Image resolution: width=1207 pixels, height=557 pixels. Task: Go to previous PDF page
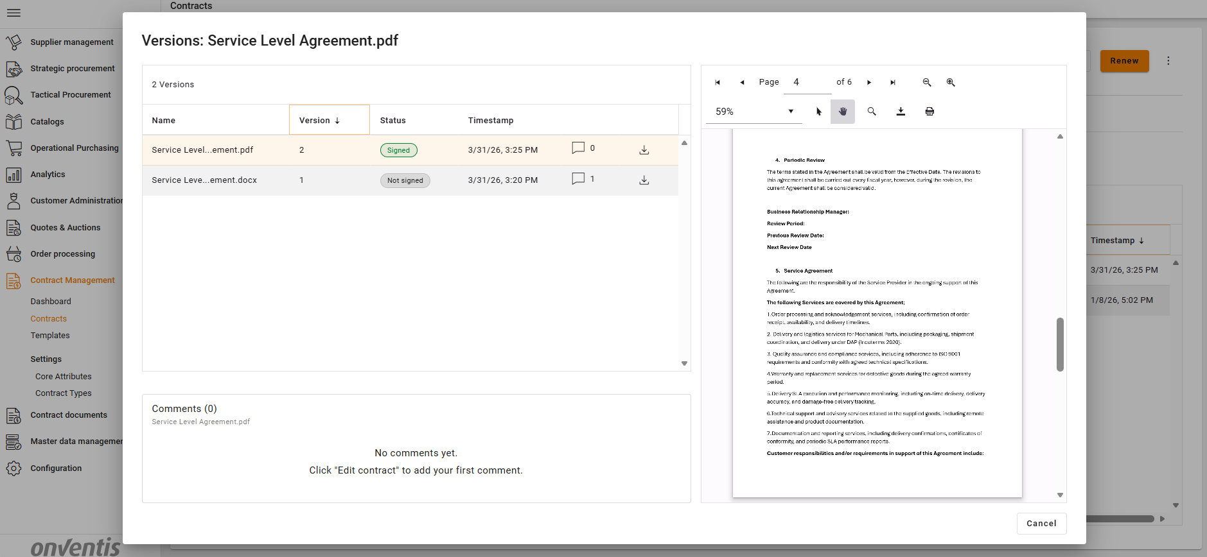pyautogui.click(x=742, y=82)
